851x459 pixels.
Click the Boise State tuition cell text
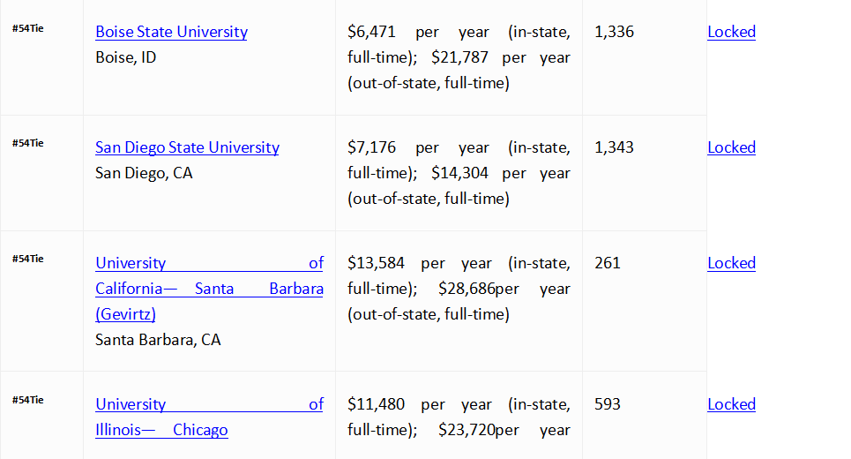[459, 57]
